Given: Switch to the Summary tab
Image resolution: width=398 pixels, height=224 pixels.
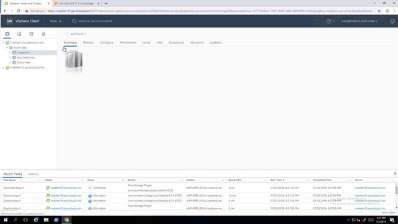Looking at the screenshot, I should [70, 42].
